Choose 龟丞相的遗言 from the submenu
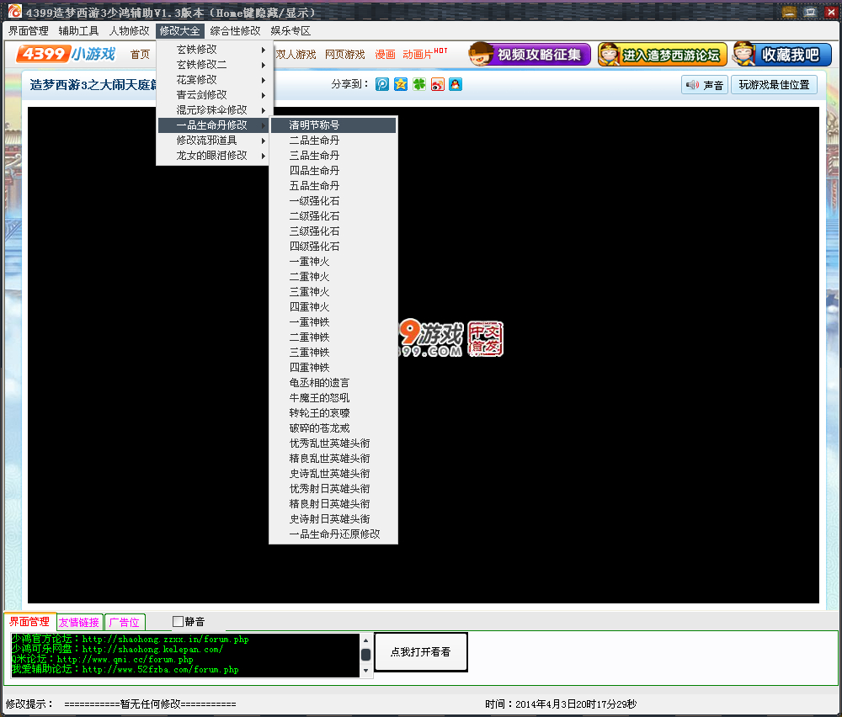 click(333, 383)
